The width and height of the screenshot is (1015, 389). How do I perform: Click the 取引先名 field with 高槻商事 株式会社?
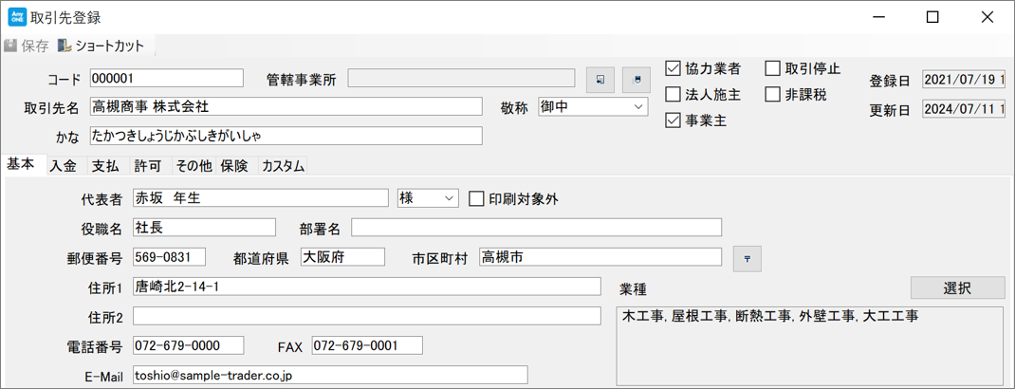click(x=286, y=106)
